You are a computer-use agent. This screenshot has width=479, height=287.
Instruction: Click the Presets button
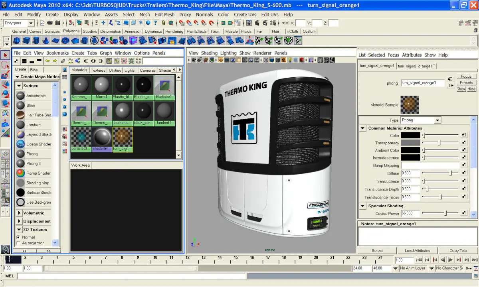point(466,83)
